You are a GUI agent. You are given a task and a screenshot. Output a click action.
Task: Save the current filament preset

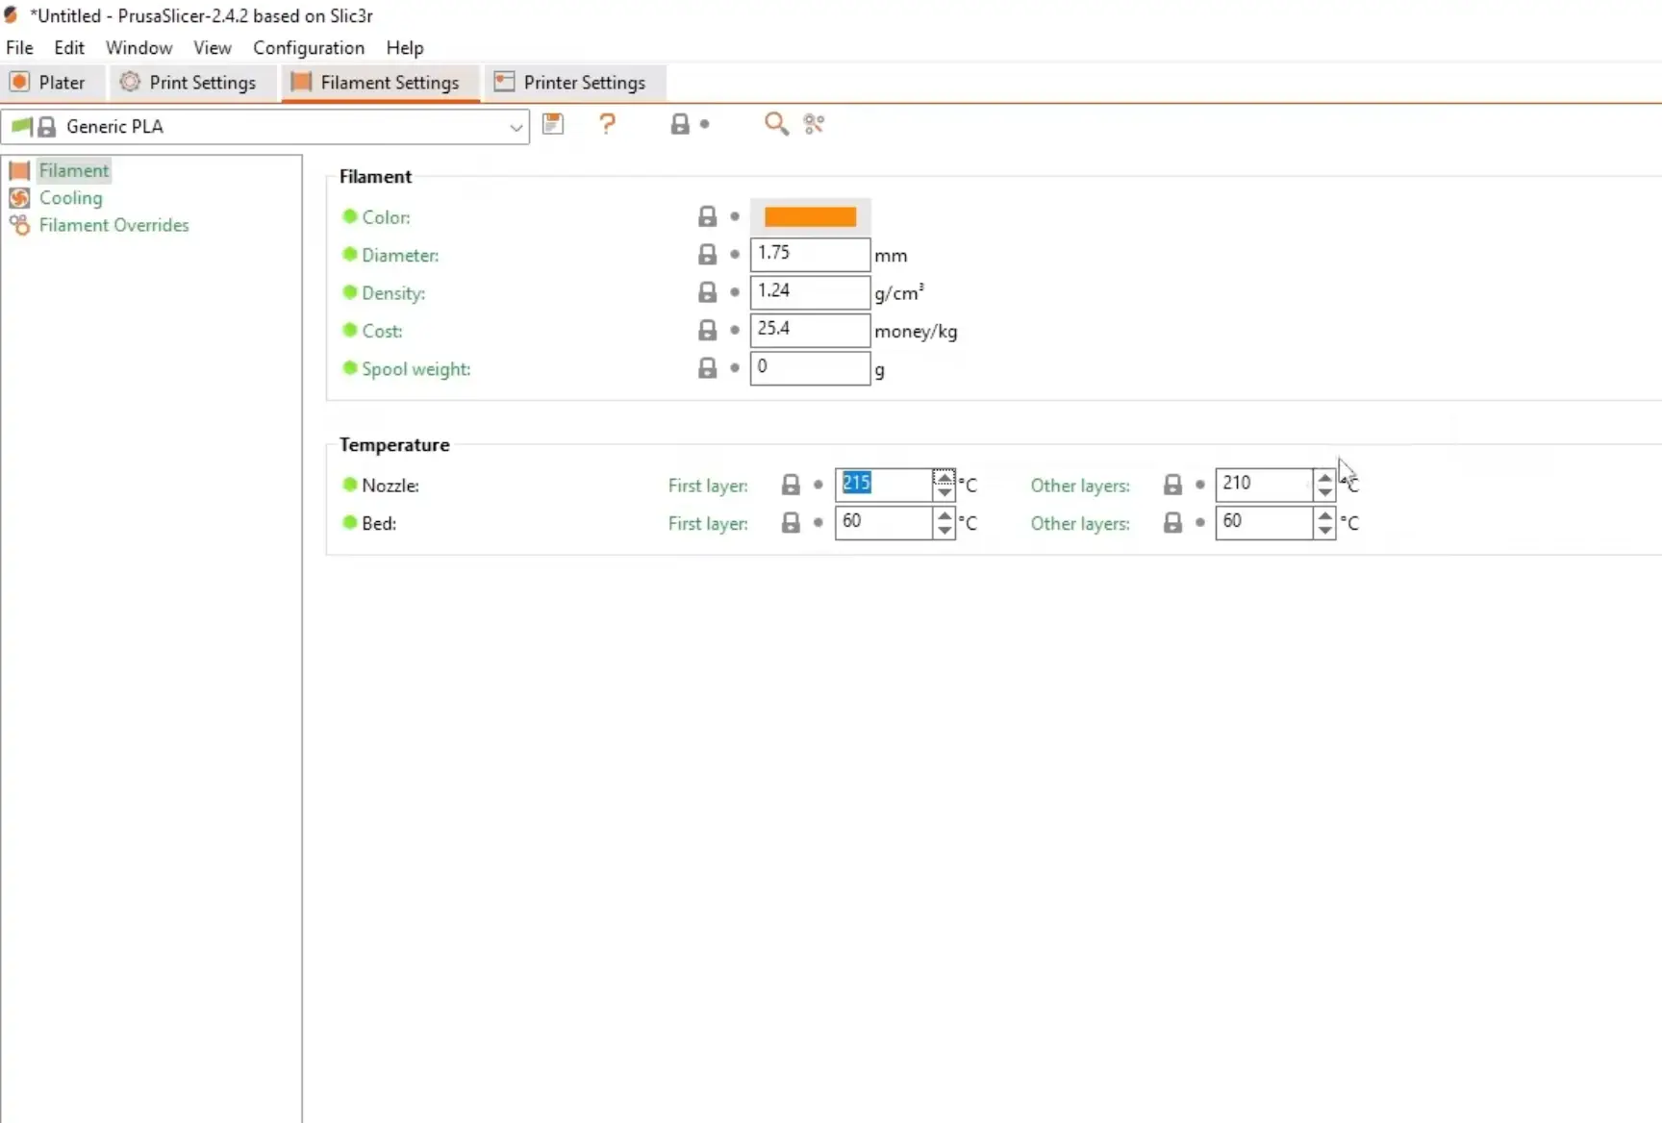click(553, 124)
